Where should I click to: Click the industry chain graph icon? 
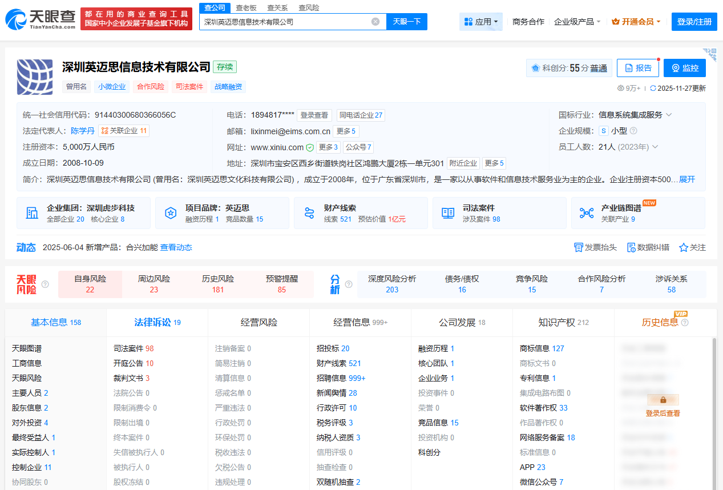[587, 213]
